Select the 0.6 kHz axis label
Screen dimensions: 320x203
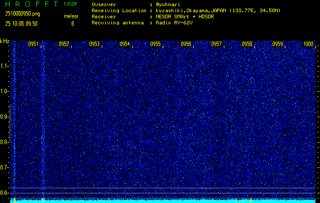5,192
